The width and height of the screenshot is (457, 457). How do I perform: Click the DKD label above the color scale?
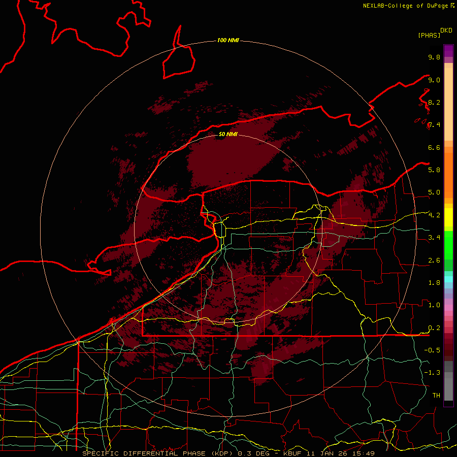click(446, 30)
